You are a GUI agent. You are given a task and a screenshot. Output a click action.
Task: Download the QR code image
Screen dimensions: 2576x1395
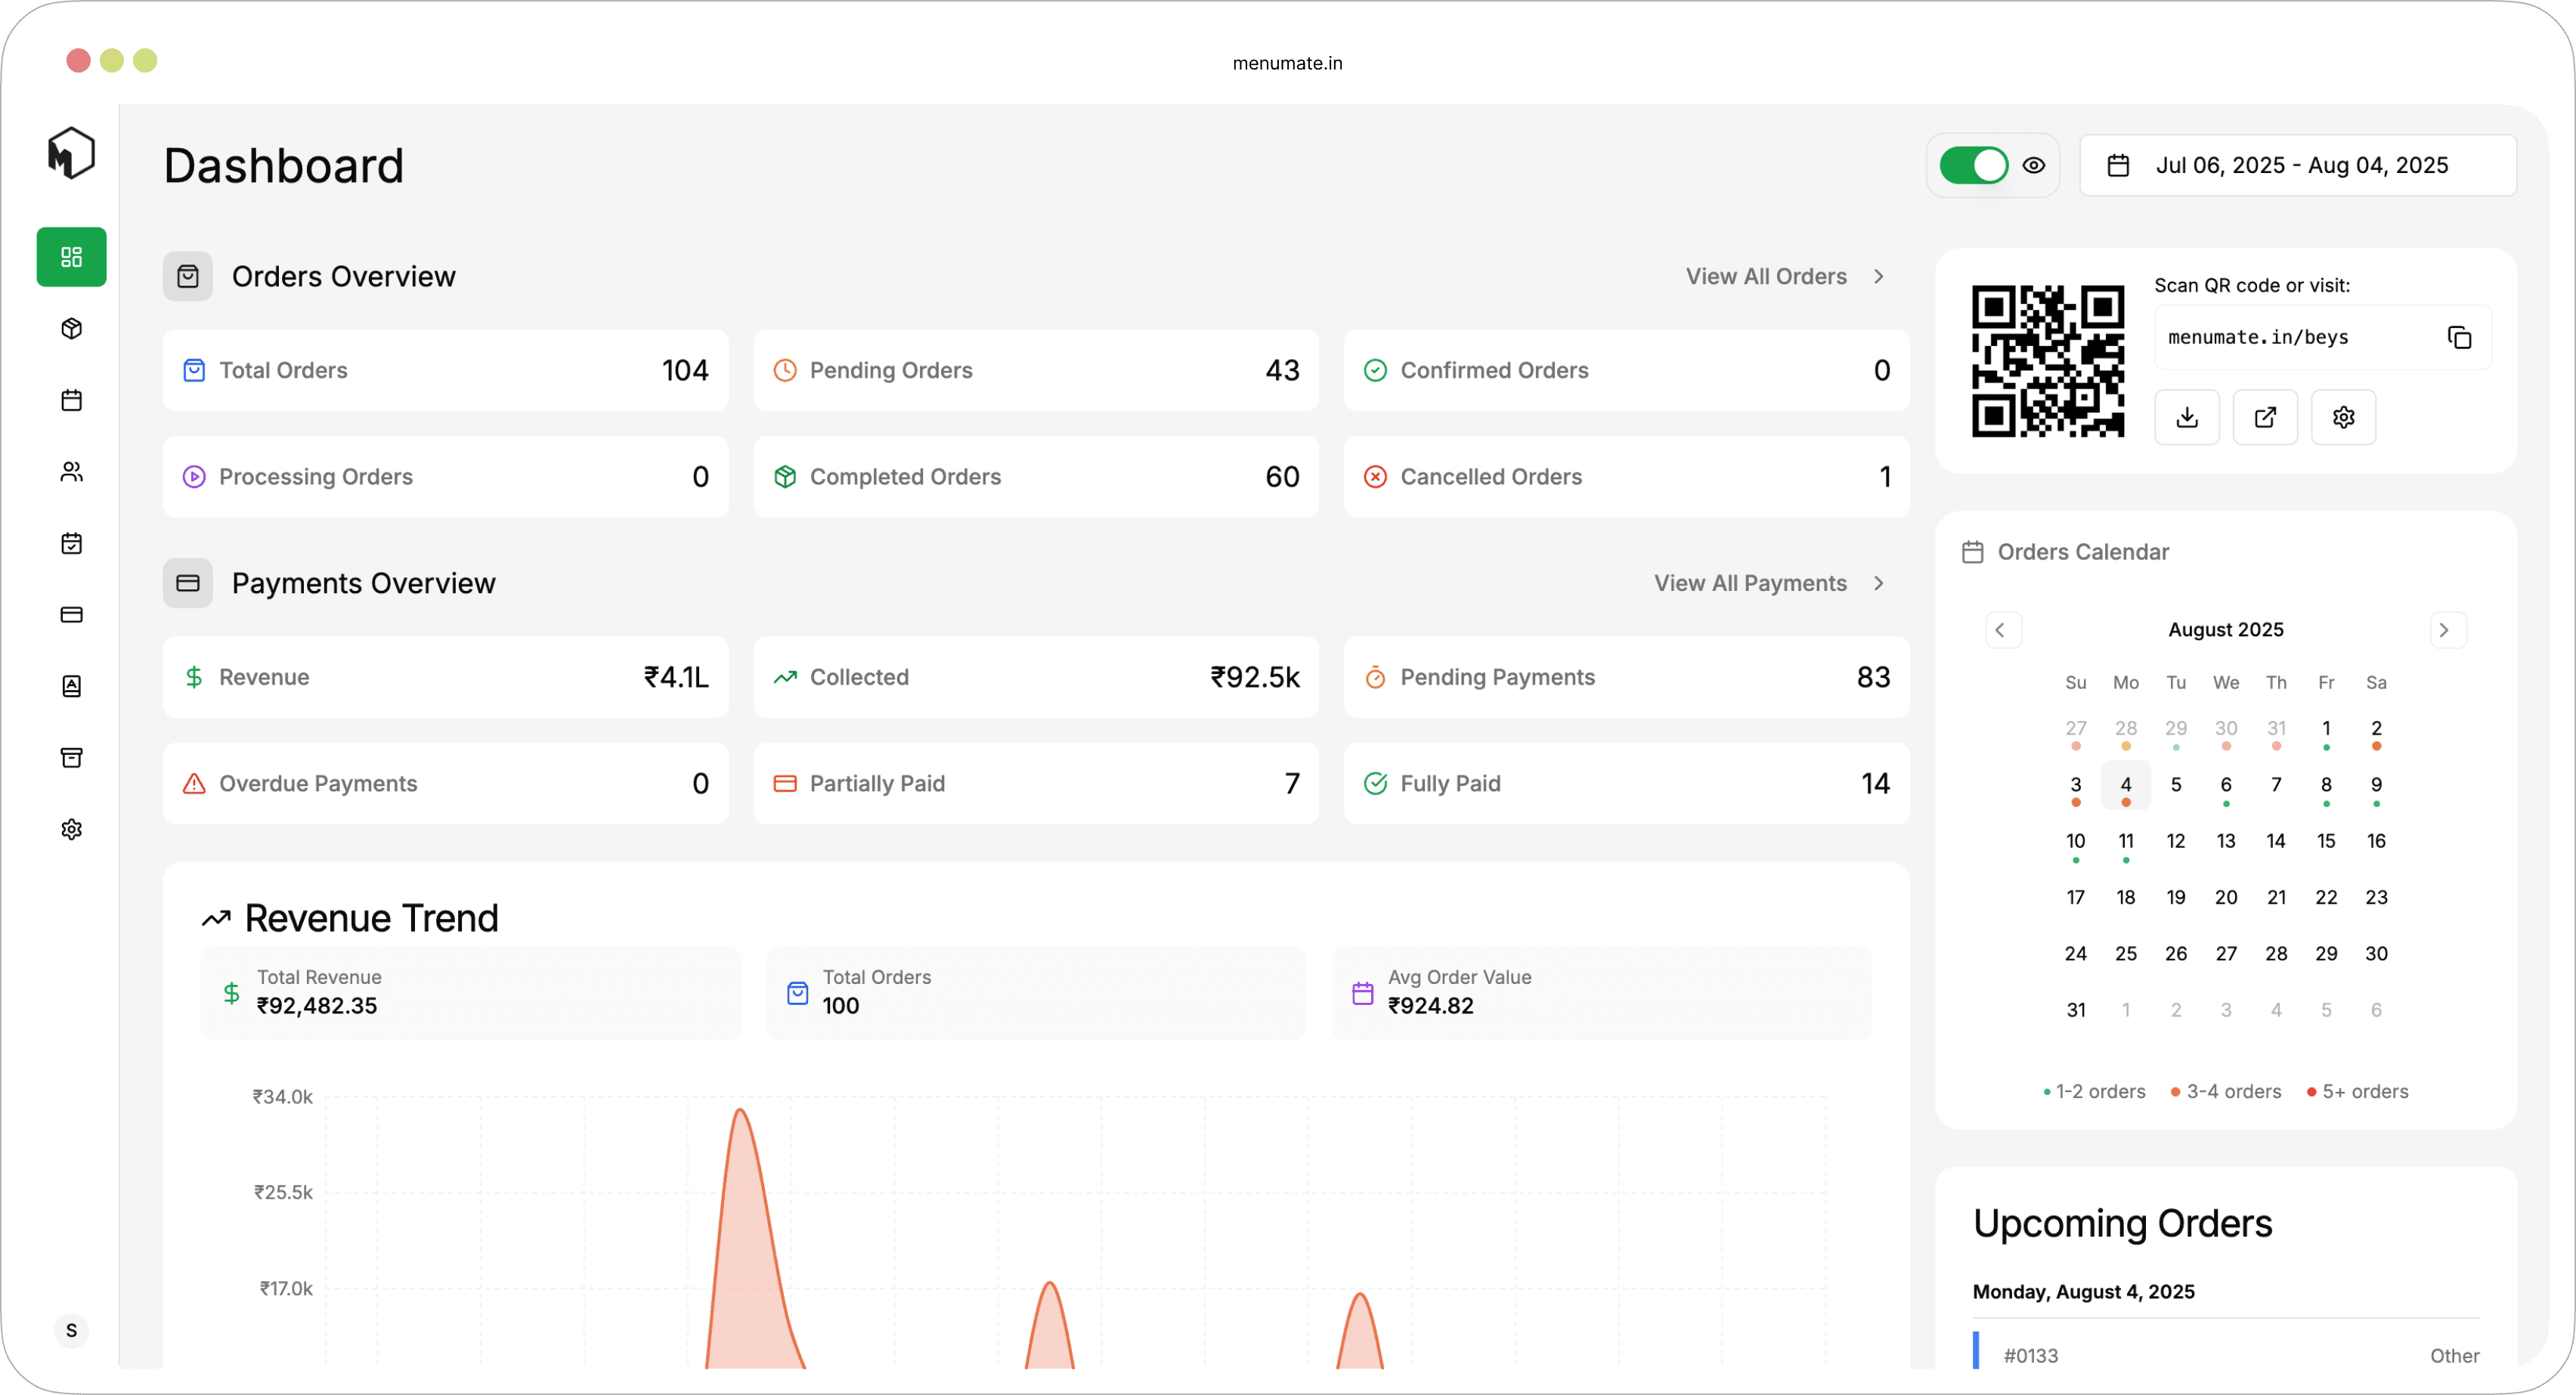tap(2187, 417)
